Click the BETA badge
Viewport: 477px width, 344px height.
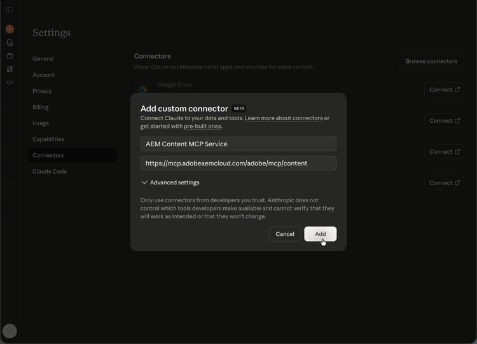tap(238, 109)
